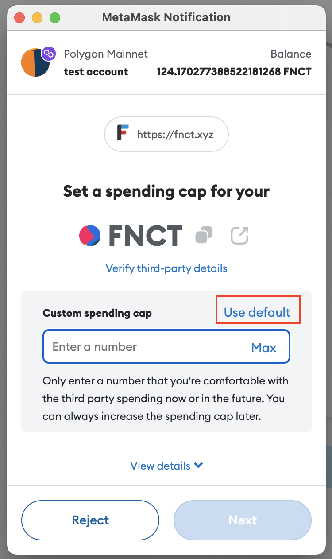This screenshot has width=332, height=559.
Task: Open Verify third-party details link
Action: pyautogui.click(x=166, y=268)
